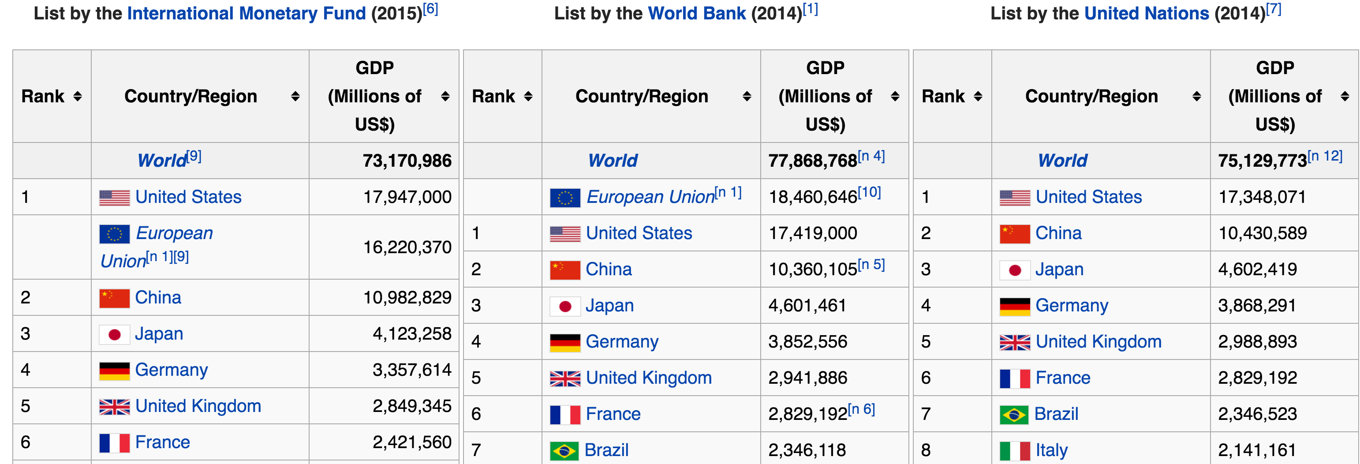Sort IMF table by GDP column arrows

click(x=445, y=97)
